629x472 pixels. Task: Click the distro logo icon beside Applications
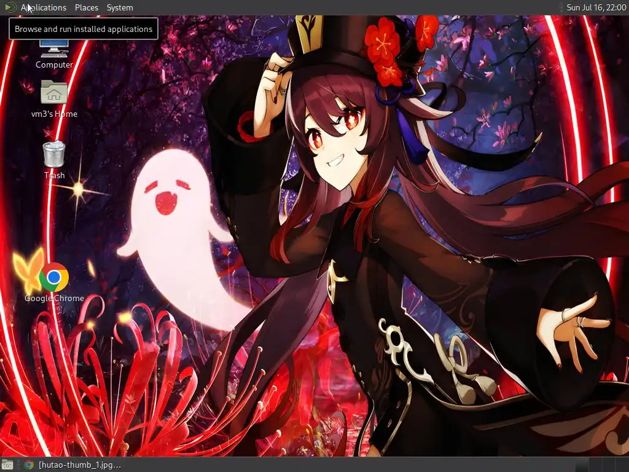10,7
